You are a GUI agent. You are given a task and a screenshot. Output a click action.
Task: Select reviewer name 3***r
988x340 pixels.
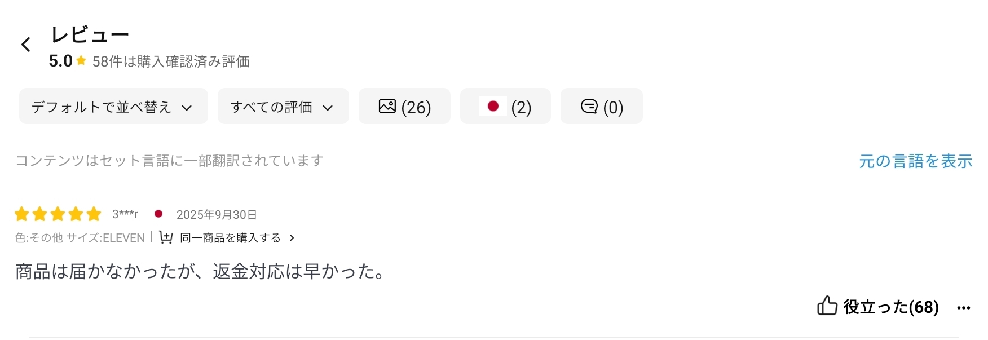[125, 214]
